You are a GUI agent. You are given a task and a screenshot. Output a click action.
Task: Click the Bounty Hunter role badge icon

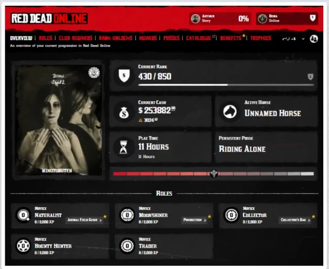tap(23, 246)
